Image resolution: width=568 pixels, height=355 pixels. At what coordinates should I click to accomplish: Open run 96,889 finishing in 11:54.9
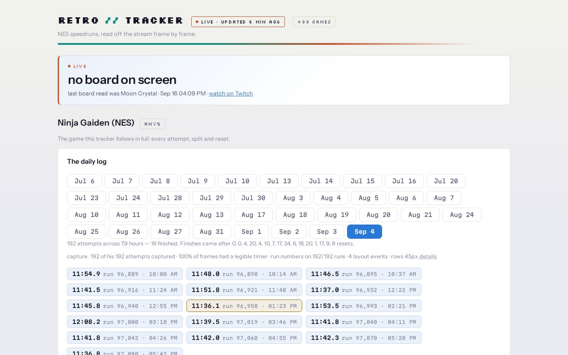pos(125,274)
